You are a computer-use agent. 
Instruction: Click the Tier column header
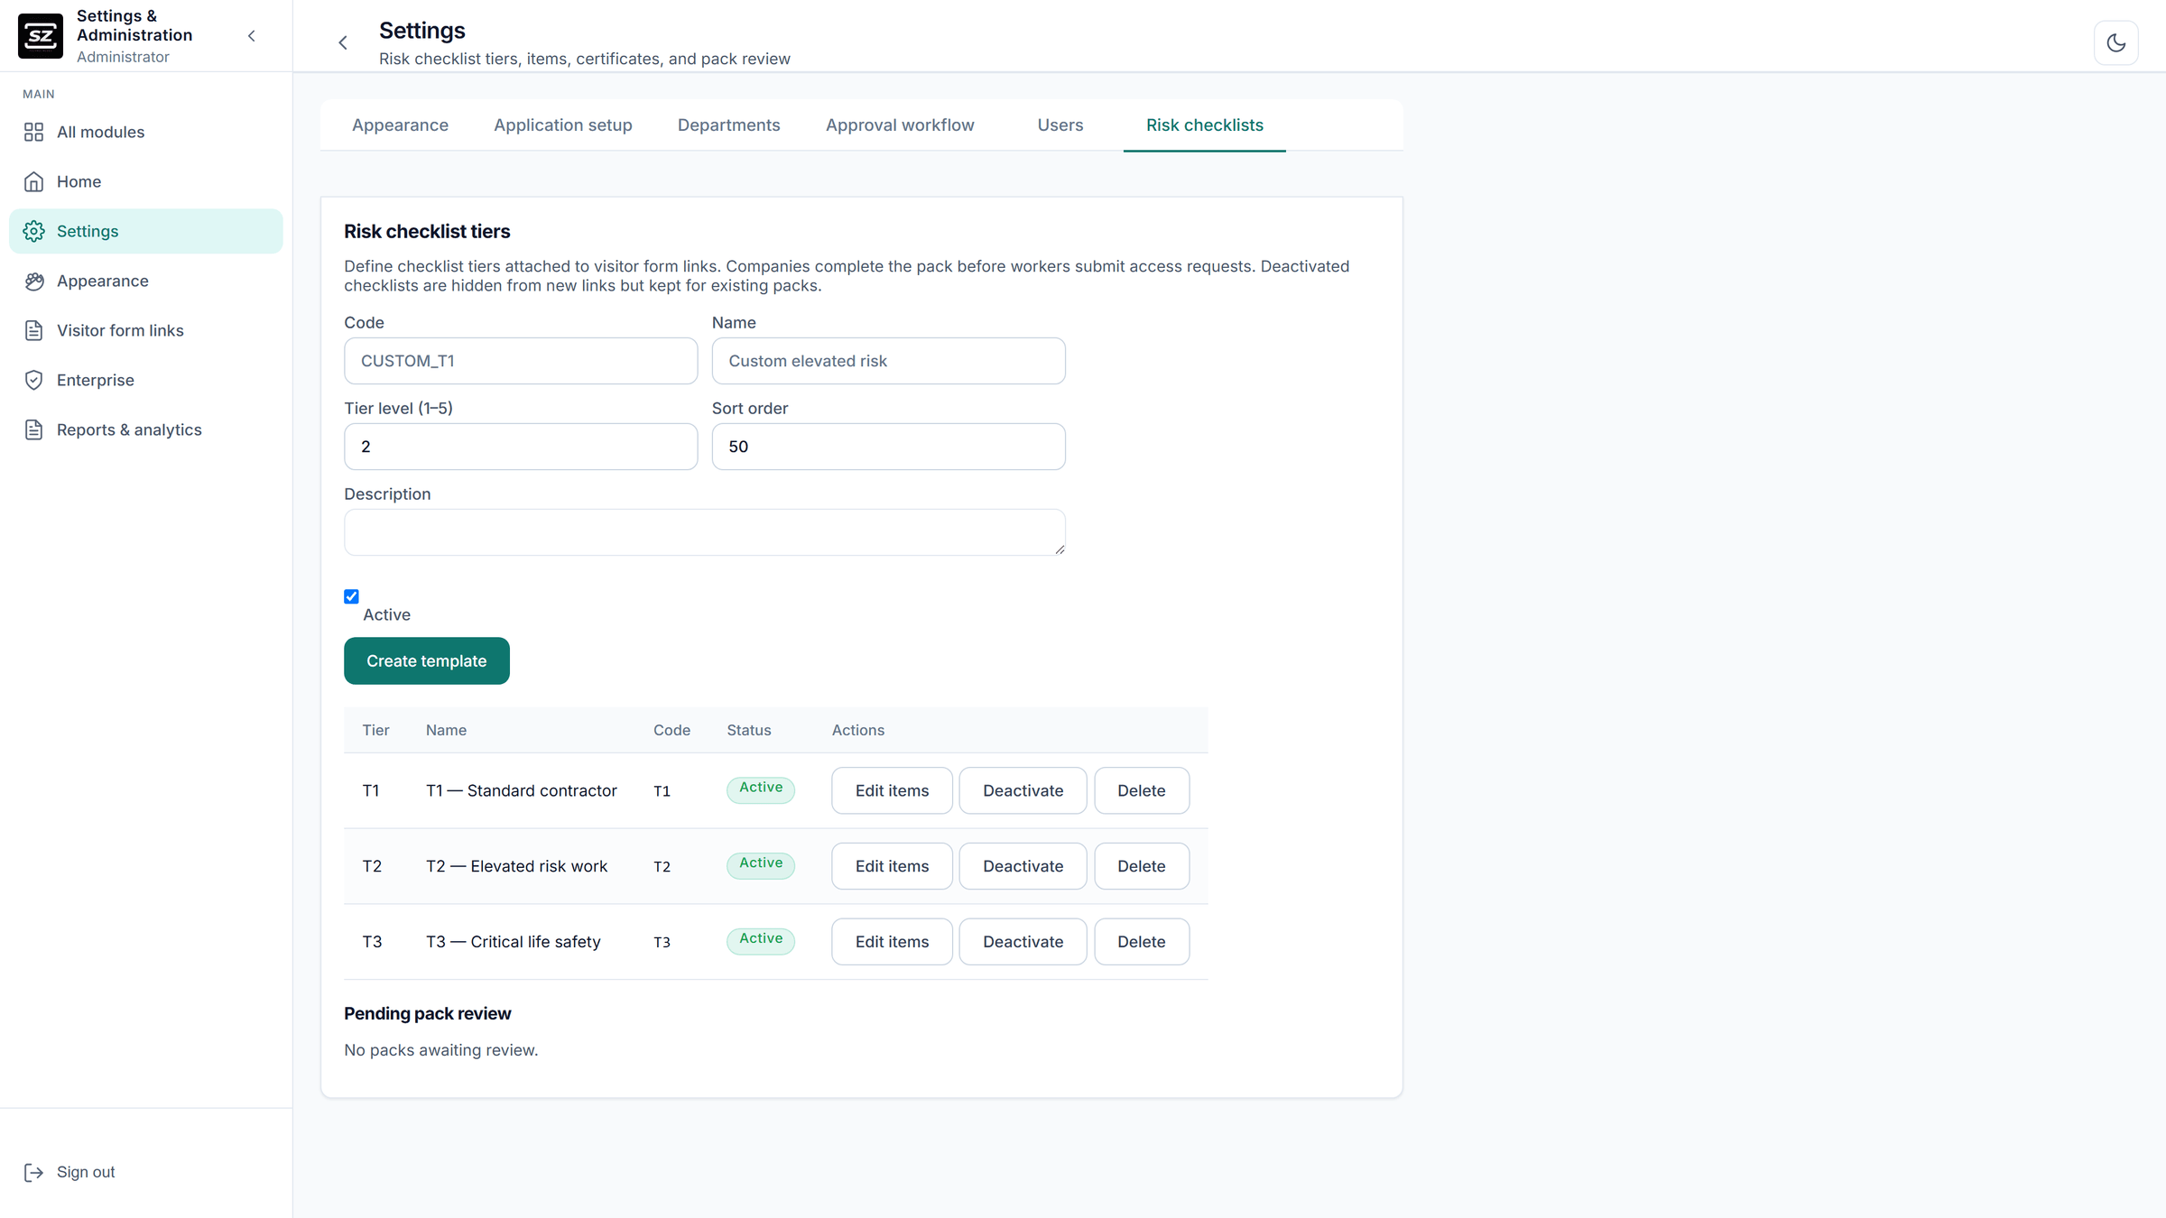pyautogui.click(x=376, y=730)
